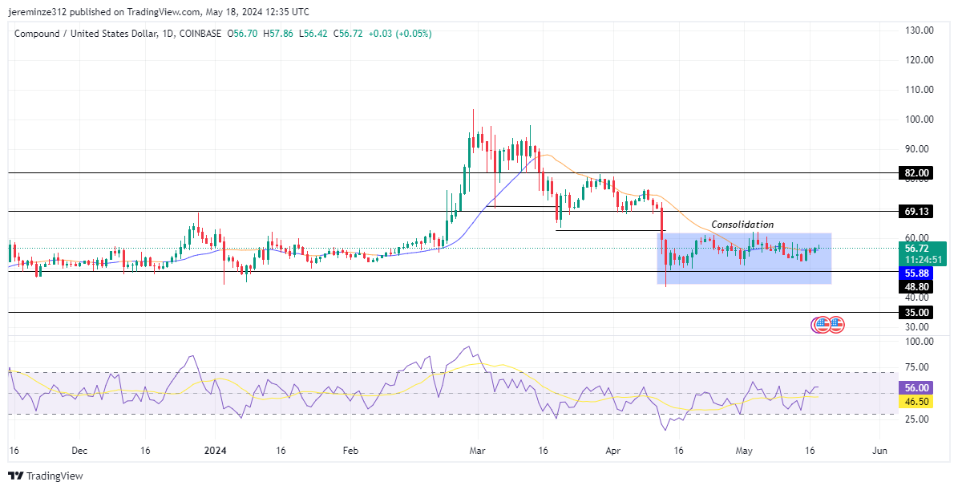Click 90.00 on the price axis

click(x=919, y=148)
